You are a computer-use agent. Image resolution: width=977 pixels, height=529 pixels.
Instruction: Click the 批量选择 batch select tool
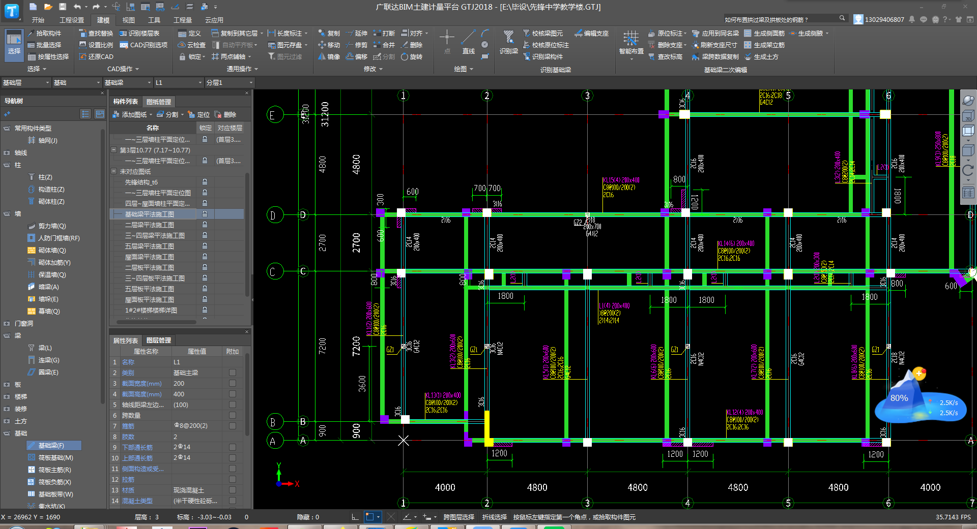pyautogui.click(x=45, y=45)
